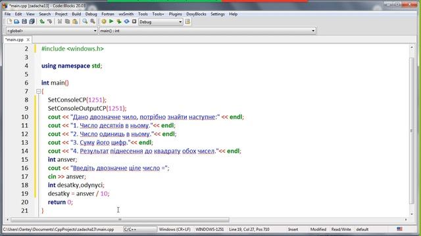Open the Plugins menu
421x236 pixels.
point(176,14)
